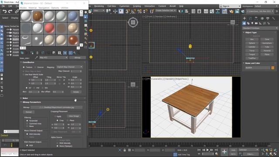Open the Hierarchy tab in command panel

pos(256,18)
